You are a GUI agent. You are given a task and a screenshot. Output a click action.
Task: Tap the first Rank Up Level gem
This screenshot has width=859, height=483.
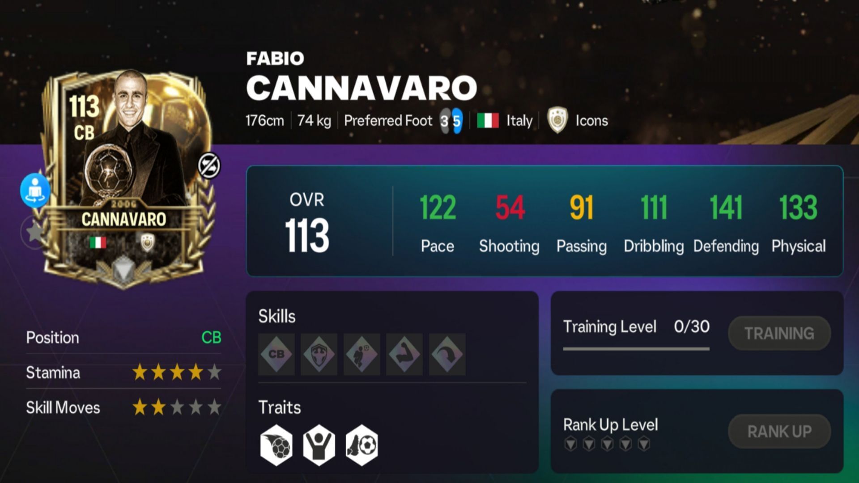tap(571, 444)
